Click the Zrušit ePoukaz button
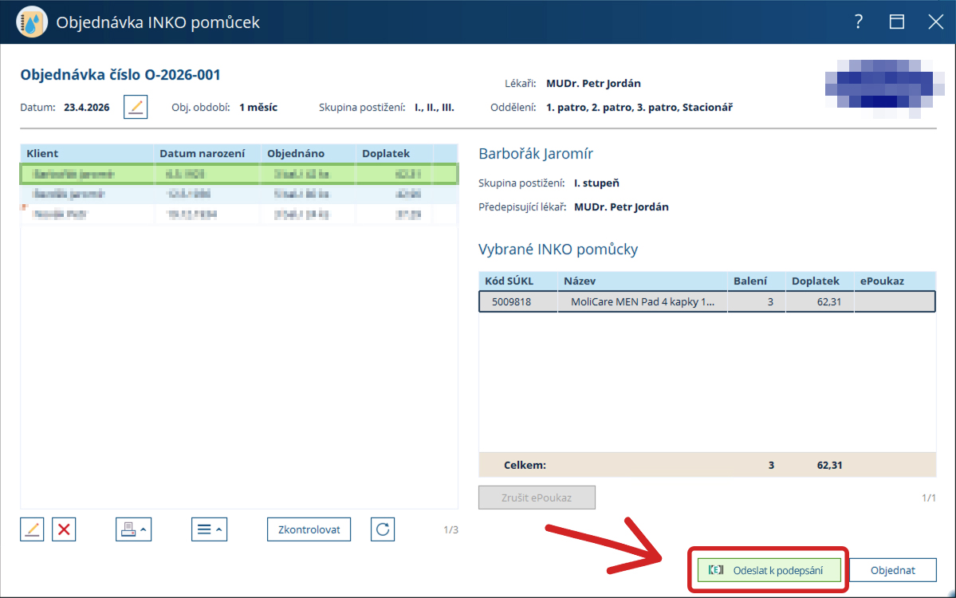Screen dimensions: 956x598 (537, 498)
